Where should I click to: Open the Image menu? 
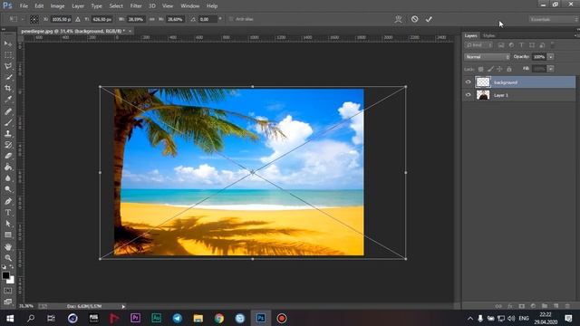pos(57,6)
